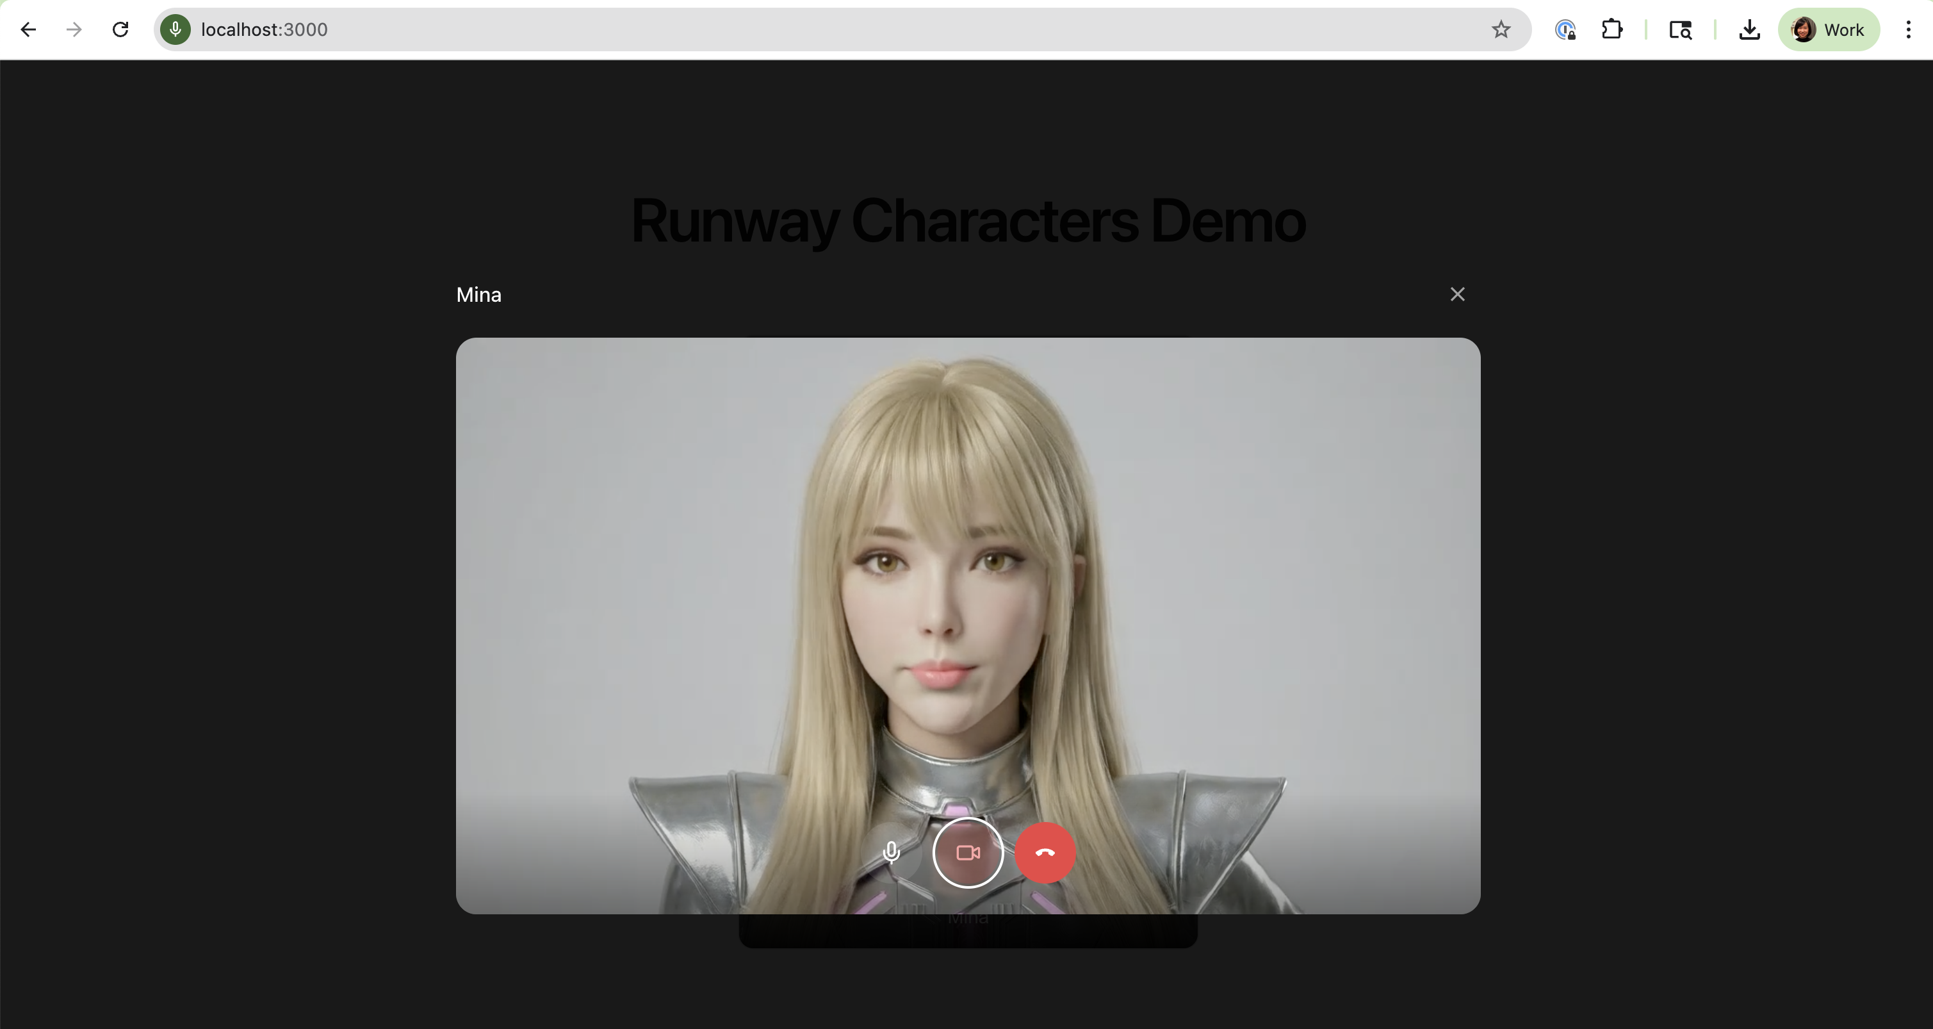Open the Extensions puzzle-piece menu
The image size is (1933, 1029).
(1612, 29)
